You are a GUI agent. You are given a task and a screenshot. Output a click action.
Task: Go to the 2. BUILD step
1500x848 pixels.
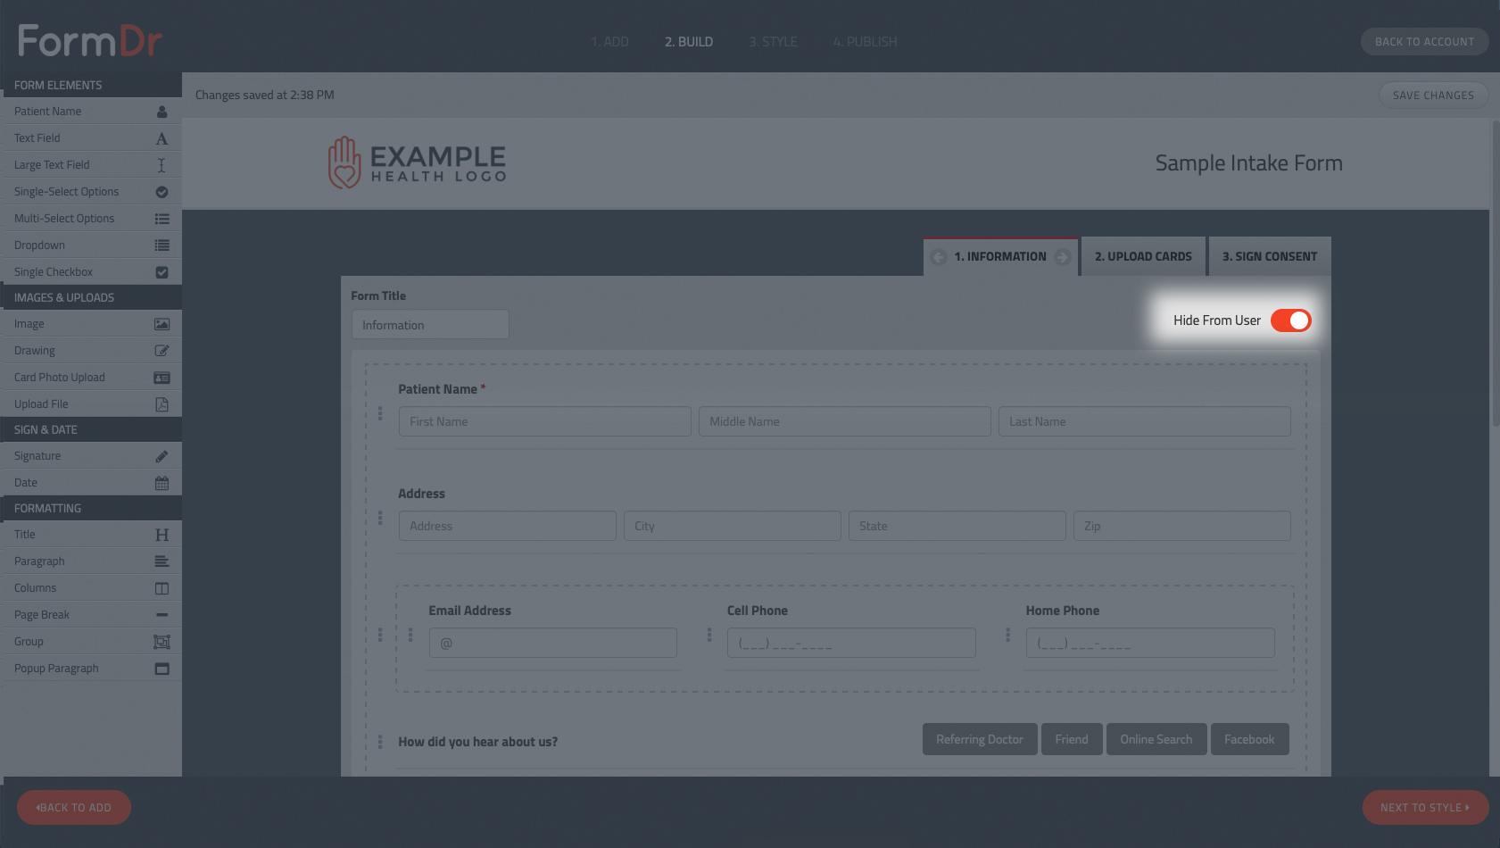[689, 42]
